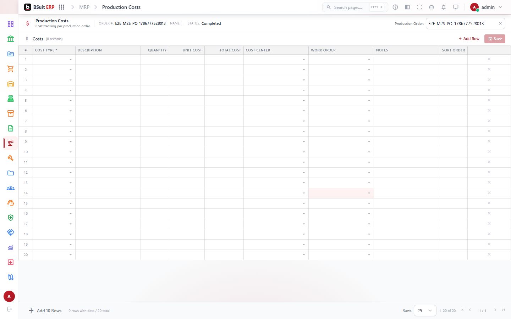Go to MRP breadcrumb
511x319 pixels.
coord(84,7)
